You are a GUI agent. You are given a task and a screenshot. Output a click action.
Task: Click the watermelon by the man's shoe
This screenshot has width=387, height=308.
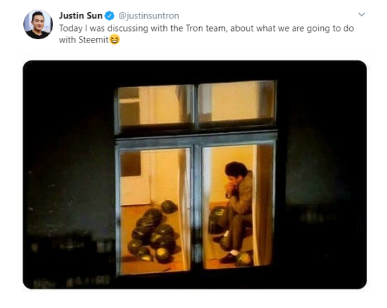(x=244, y=259)
